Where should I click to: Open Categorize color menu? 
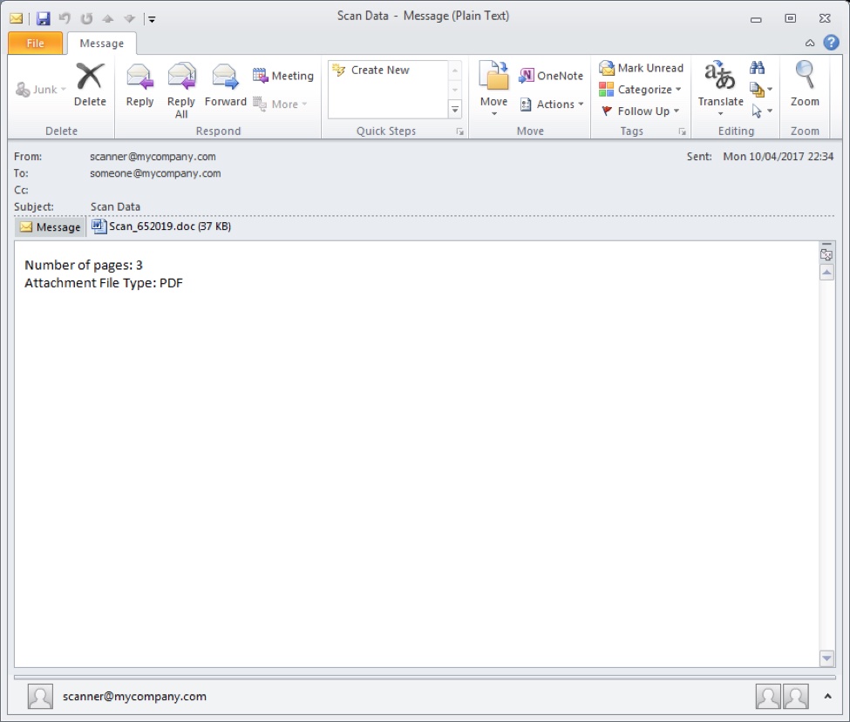[640, 90]
